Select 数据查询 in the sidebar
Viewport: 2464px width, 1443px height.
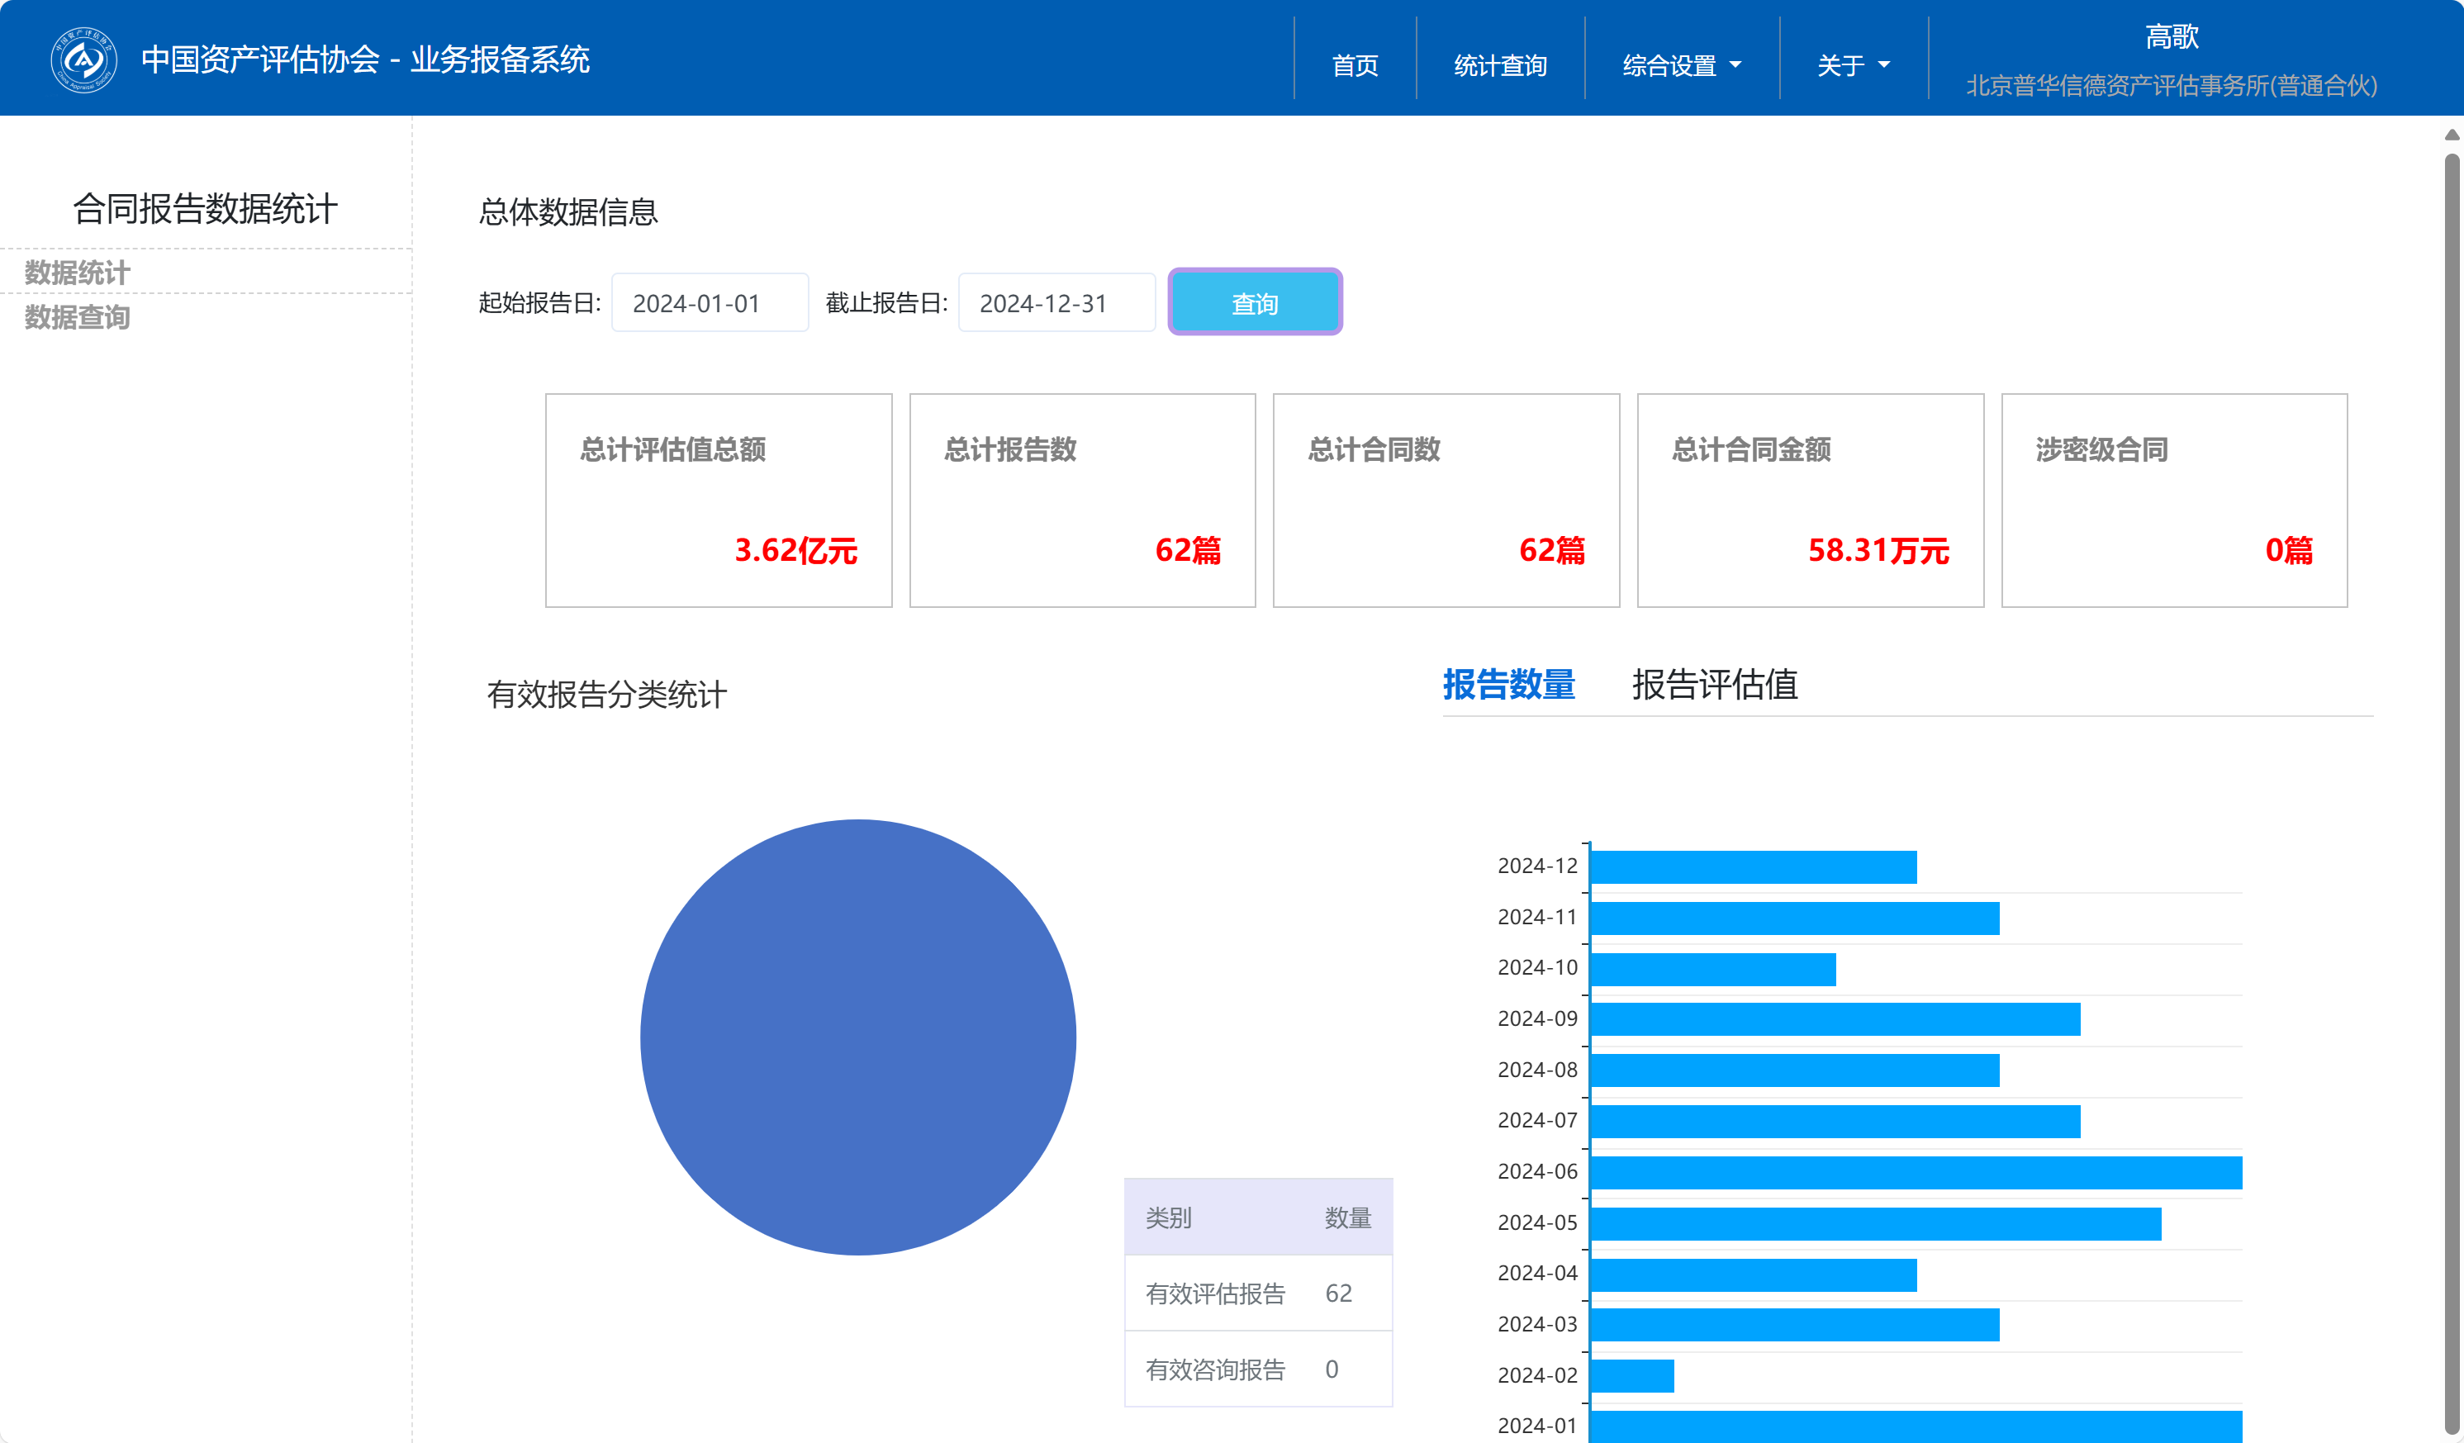tap(78, 318)
